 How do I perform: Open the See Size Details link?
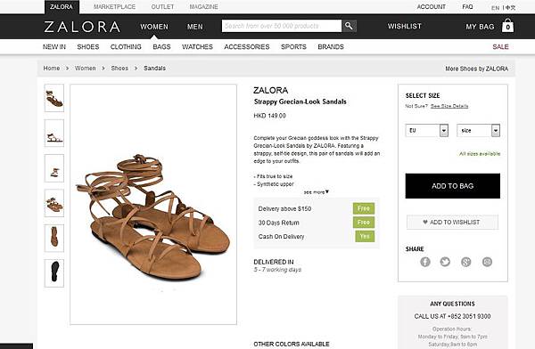point(449,106)
